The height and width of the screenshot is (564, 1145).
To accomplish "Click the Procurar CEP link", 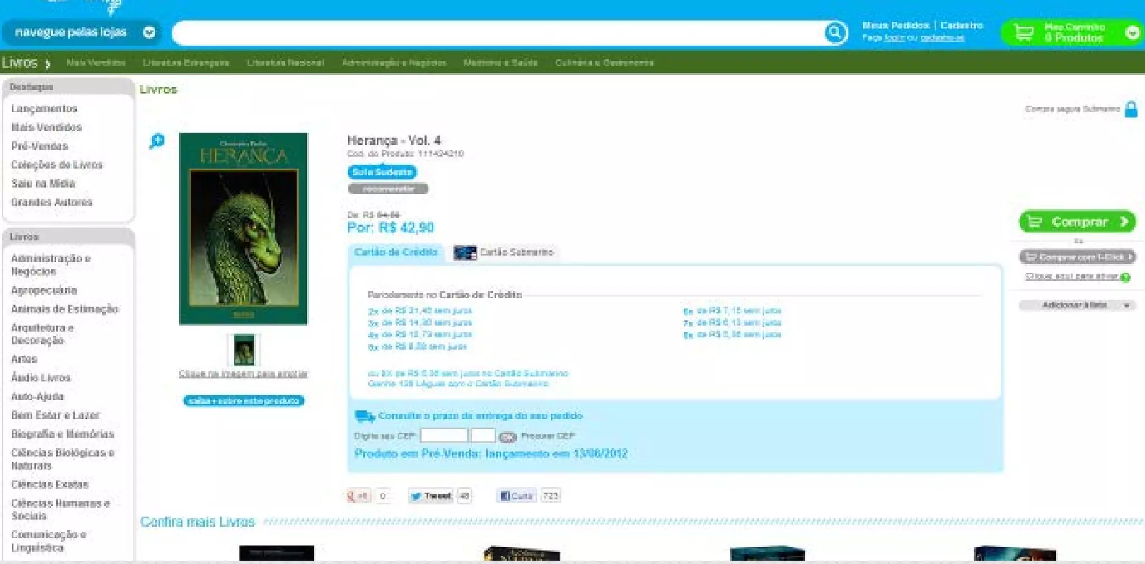I will (547, 436).
